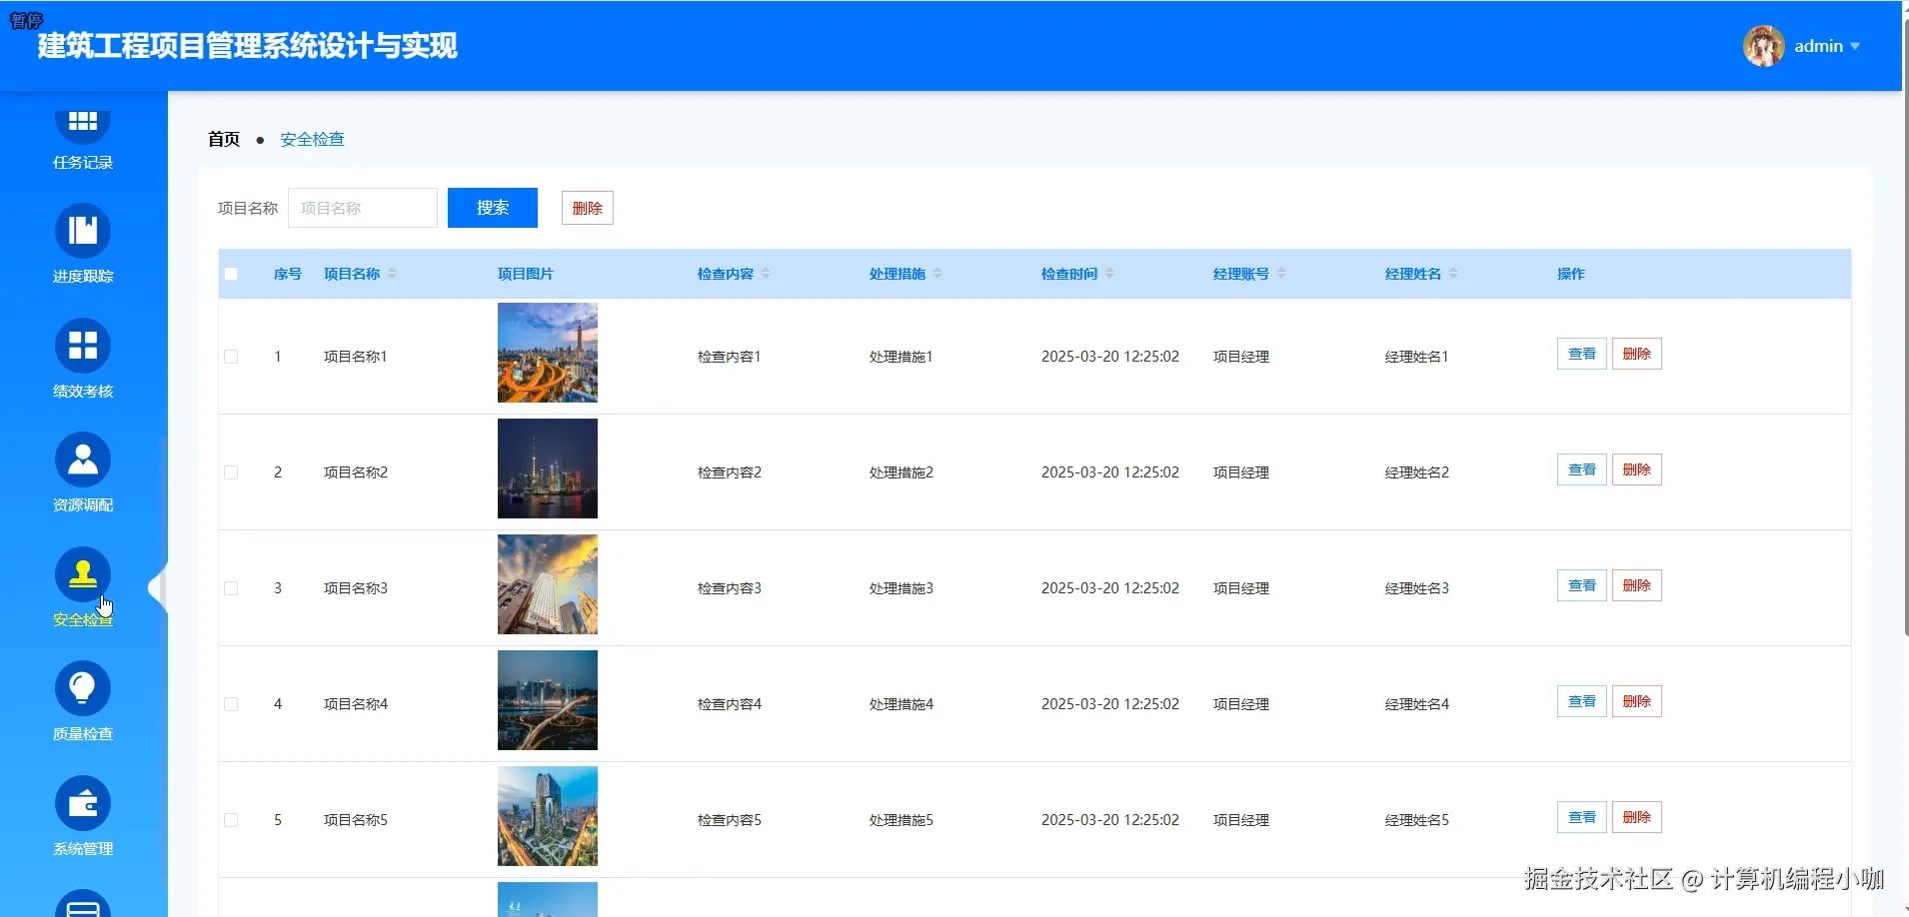Toggle the select-all header checkbox

tap(231, 274)
